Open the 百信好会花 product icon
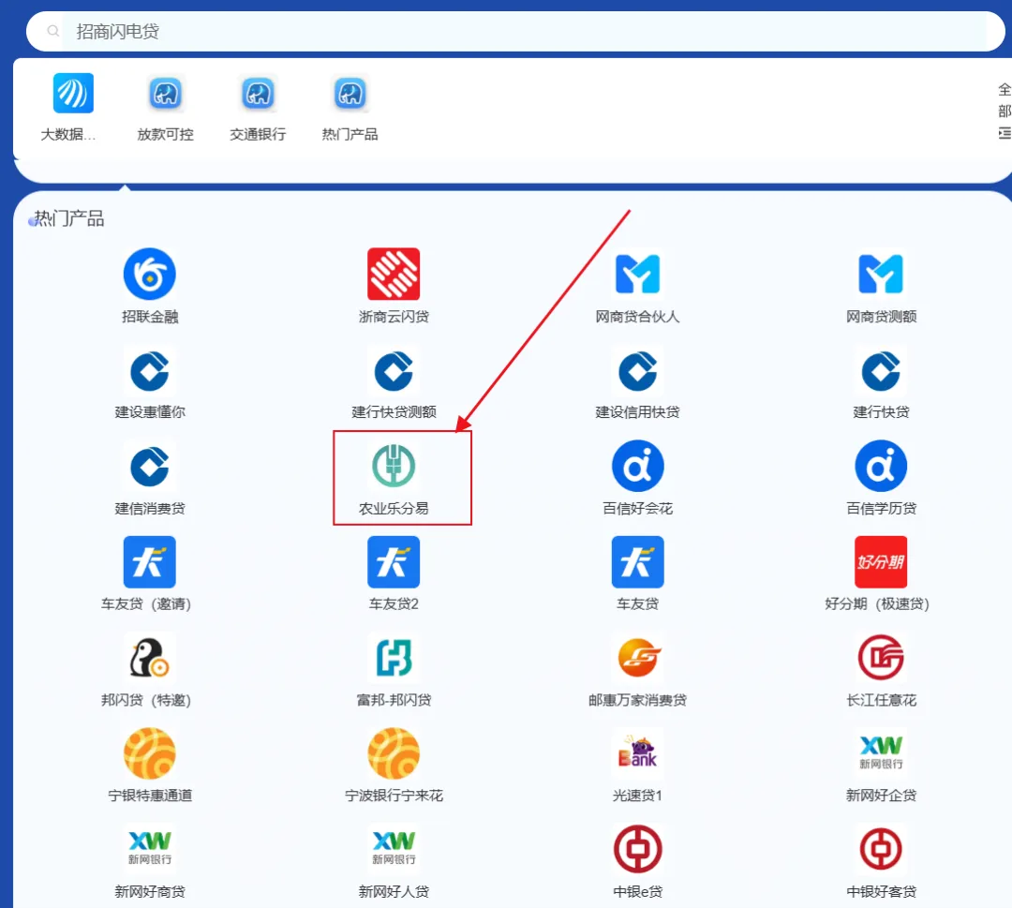The height and width of the screenshot is (908, 1012). point(638,466)
